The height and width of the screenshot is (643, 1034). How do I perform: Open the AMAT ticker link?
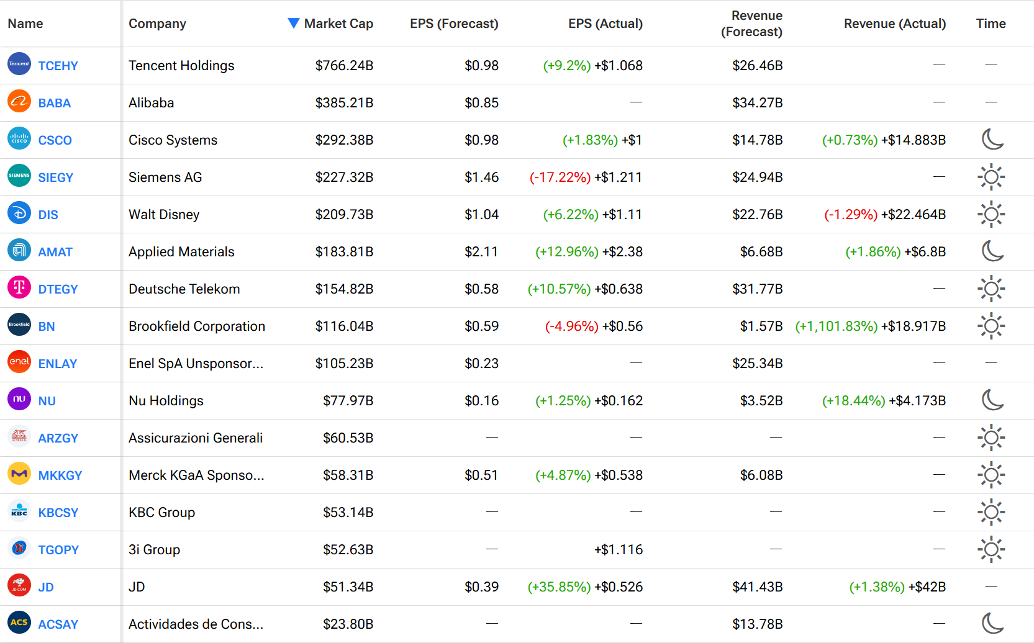[x=55, y=252]
